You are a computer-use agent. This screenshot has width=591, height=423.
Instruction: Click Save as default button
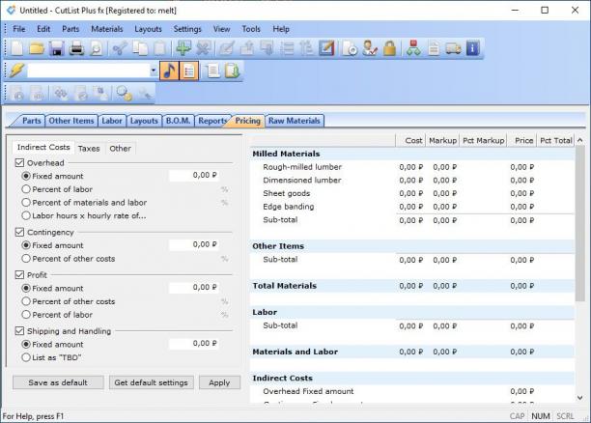coord(58,382)
